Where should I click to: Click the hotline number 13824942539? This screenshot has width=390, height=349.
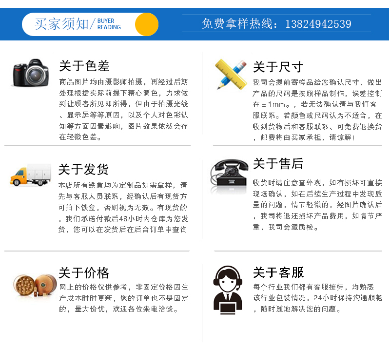click(x=318, y=24)
